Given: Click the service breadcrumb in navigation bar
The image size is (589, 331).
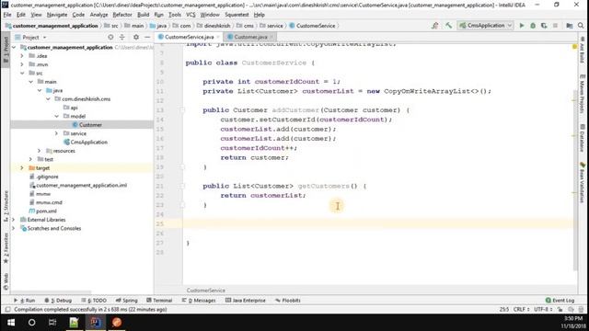Looking at the screenshot, I should (x=271, y=26).
